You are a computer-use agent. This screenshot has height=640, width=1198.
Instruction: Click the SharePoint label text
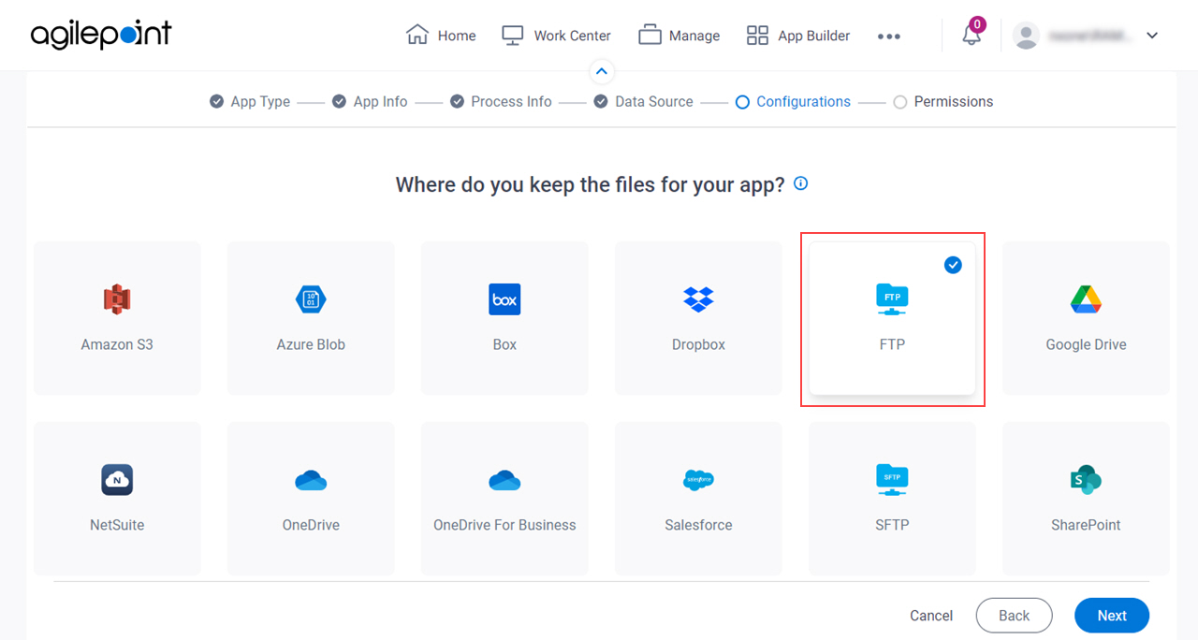click(1086, 525)
